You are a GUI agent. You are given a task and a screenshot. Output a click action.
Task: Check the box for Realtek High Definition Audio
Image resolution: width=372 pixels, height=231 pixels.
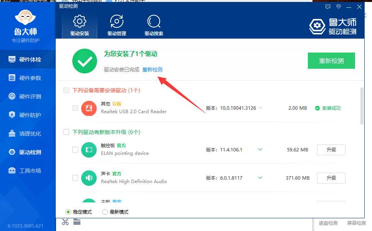(75, 178)
